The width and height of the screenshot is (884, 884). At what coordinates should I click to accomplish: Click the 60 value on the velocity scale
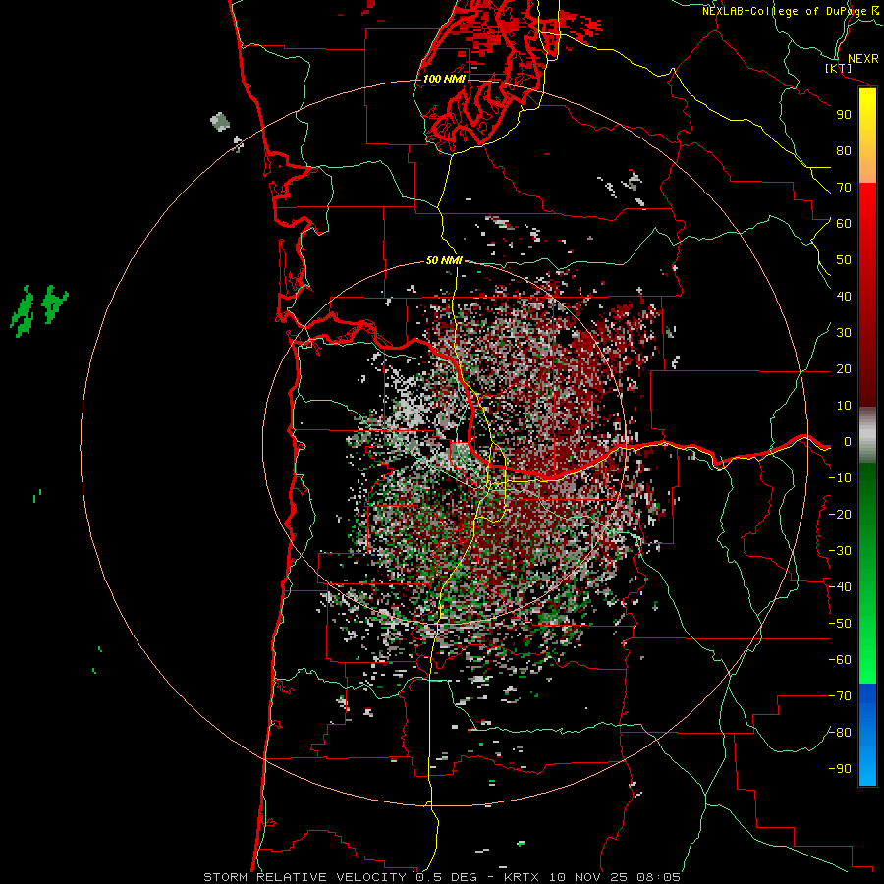pyautogui.click(x=844, y=224)
